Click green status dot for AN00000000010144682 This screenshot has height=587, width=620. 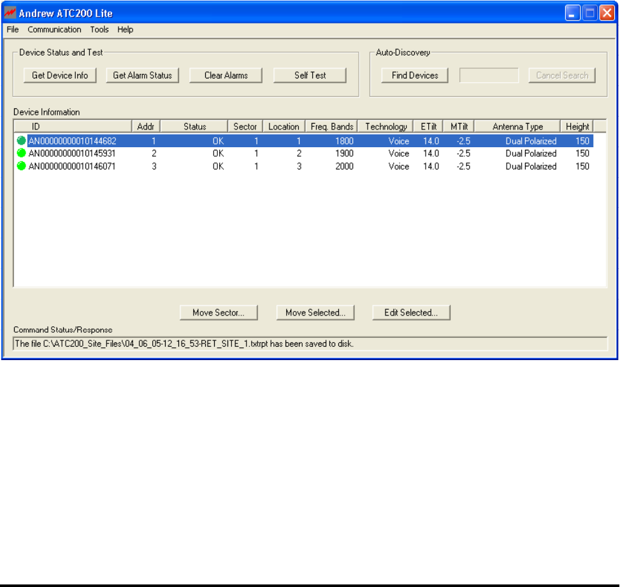22,140
